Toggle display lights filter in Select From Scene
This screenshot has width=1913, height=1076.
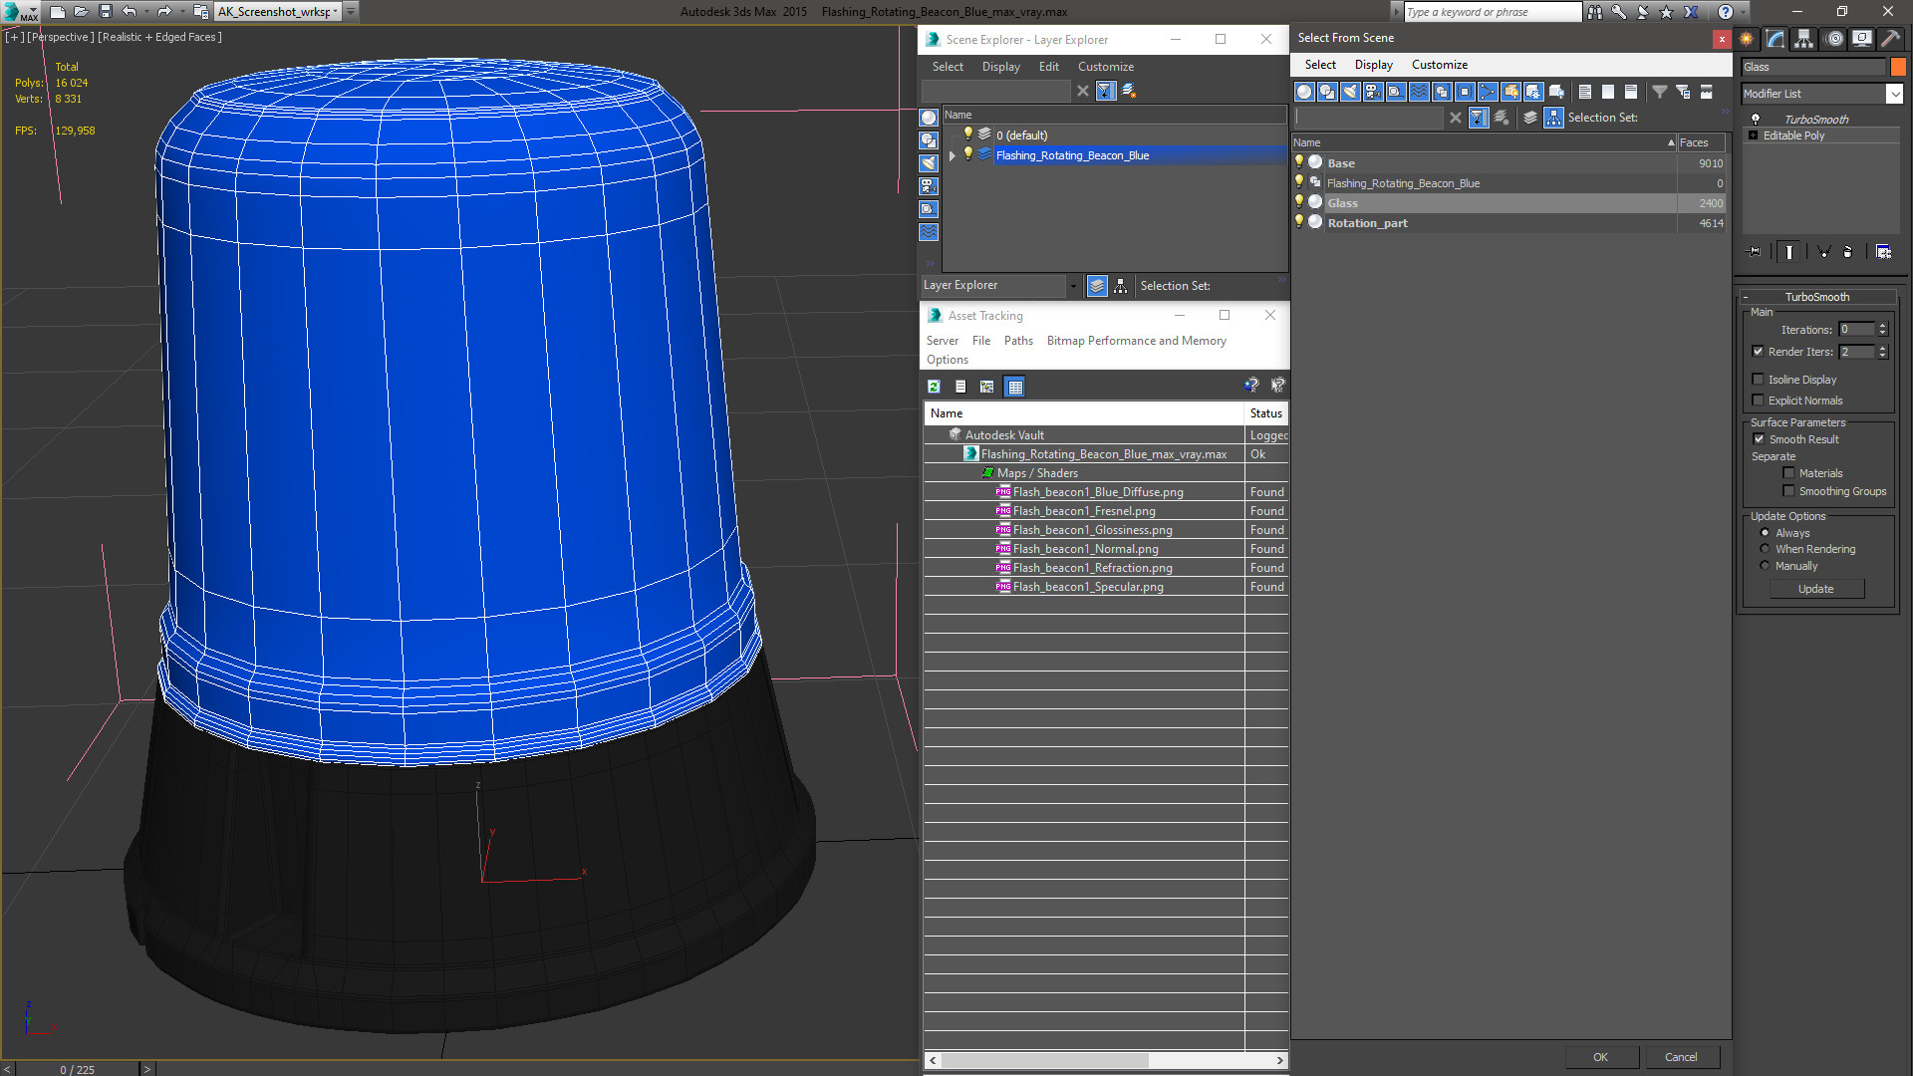point(1350,92)
